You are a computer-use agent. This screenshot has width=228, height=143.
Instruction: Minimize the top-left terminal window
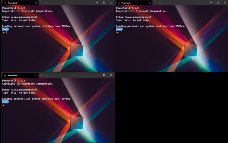click(97, 3)
